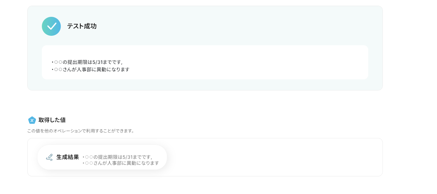Click blank space in 取得した値 container
The image size is (437, 194).
click(x=273, y=157)
